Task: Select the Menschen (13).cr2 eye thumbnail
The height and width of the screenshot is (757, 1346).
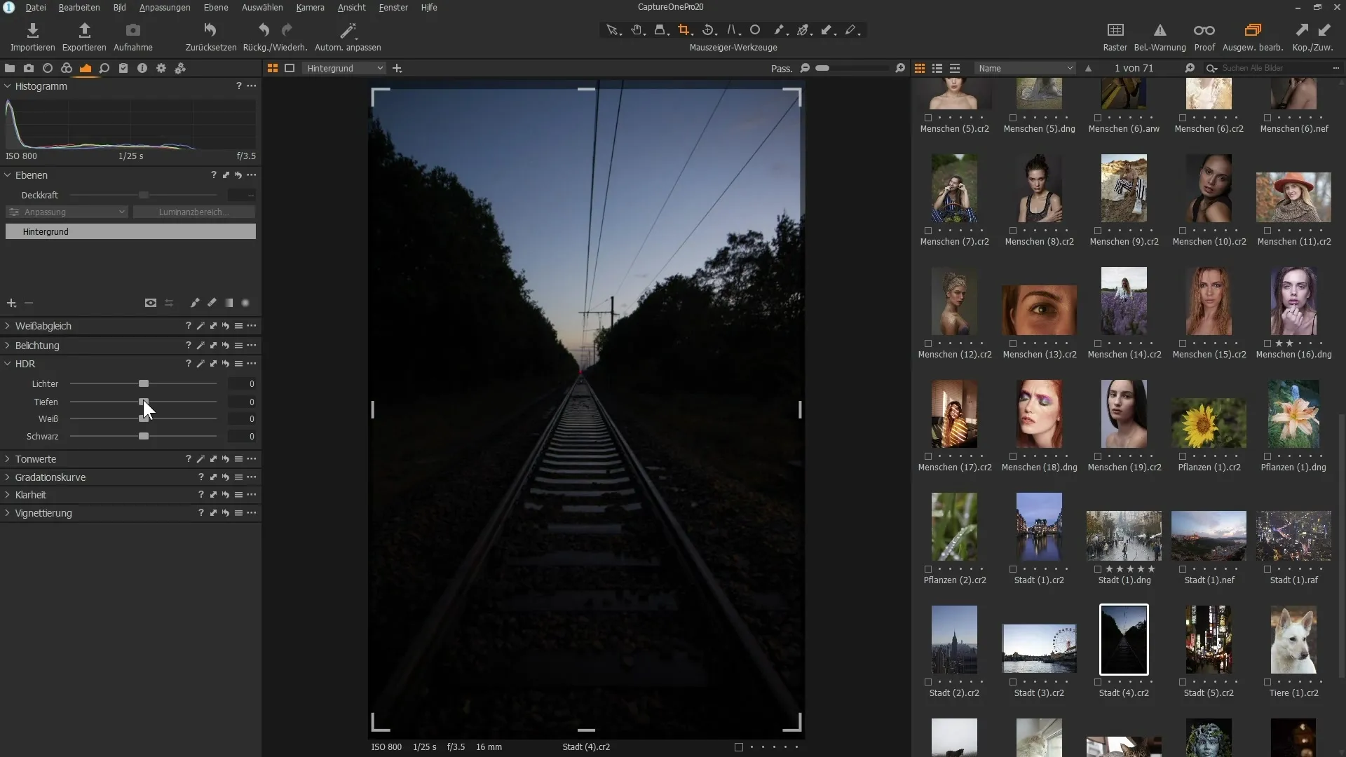Action: pos(1039,310)
